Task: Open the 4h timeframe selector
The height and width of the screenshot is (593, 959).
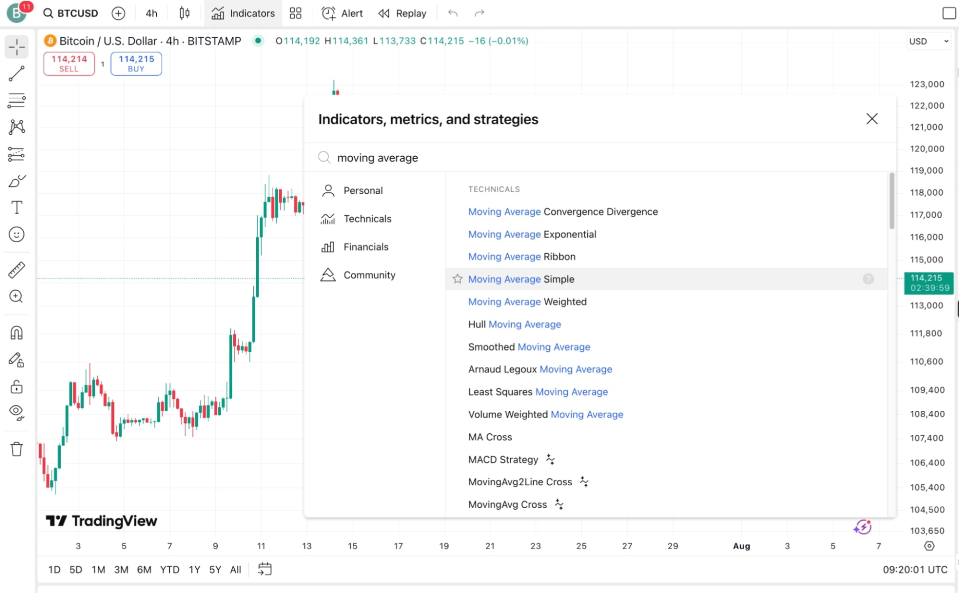Action: [x=151, y=13]
